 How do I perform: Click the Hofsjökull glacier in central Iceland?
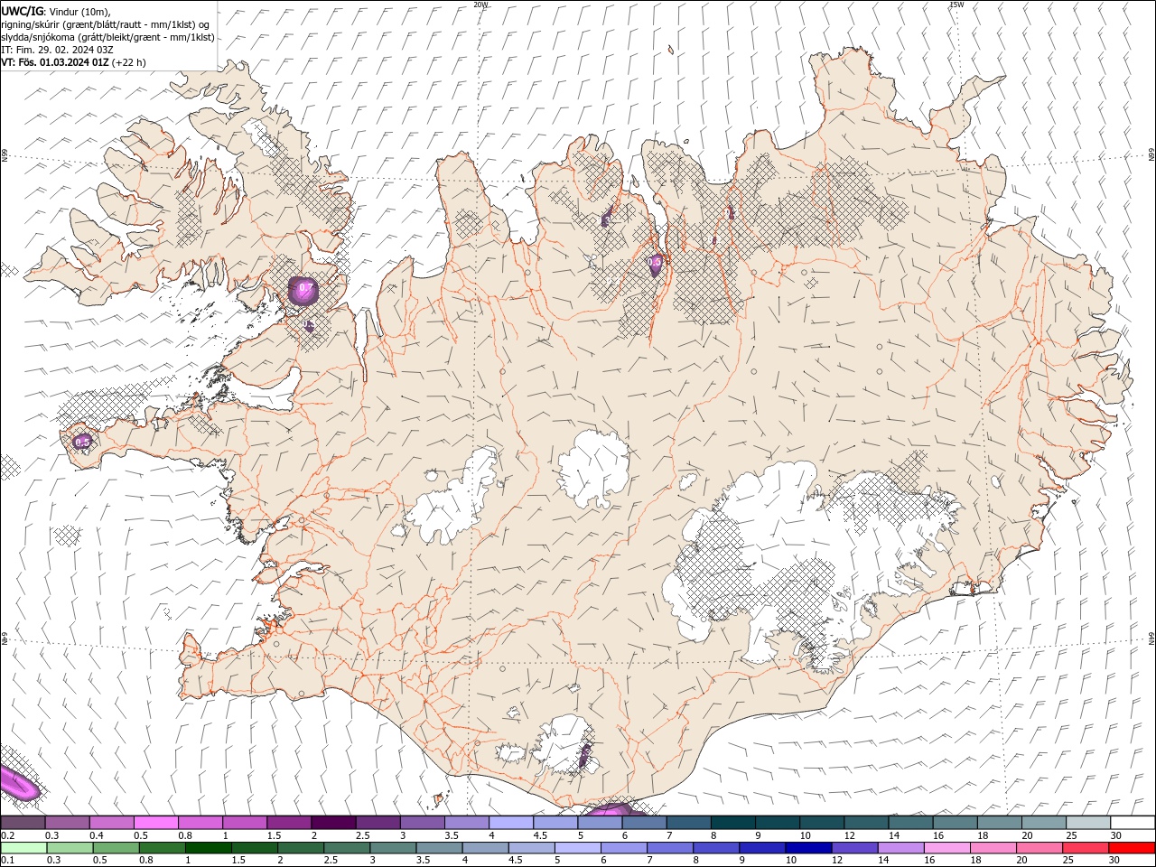tap(593, 468)
